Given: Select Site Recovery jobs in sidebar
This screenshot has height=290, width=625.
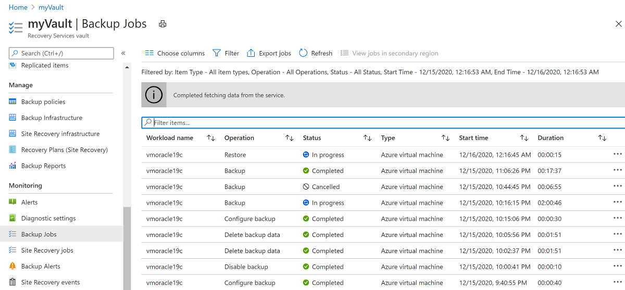Looking at the screenshot, I should pyautogui.click(x=47, y=250).
